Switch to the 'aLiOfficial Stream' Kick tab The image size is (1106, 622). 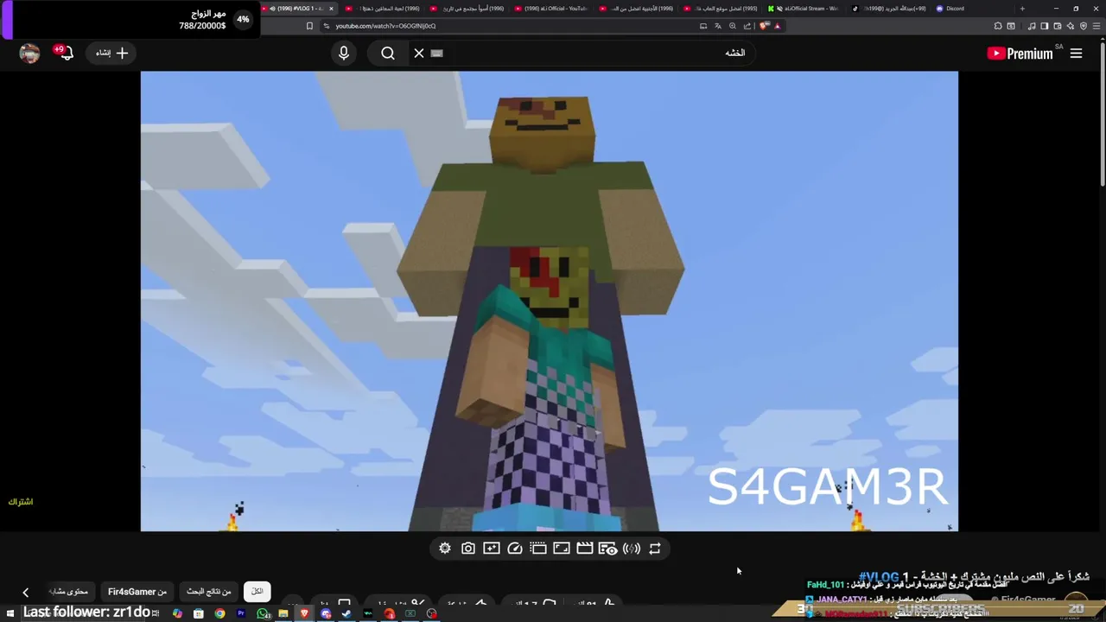805,9
